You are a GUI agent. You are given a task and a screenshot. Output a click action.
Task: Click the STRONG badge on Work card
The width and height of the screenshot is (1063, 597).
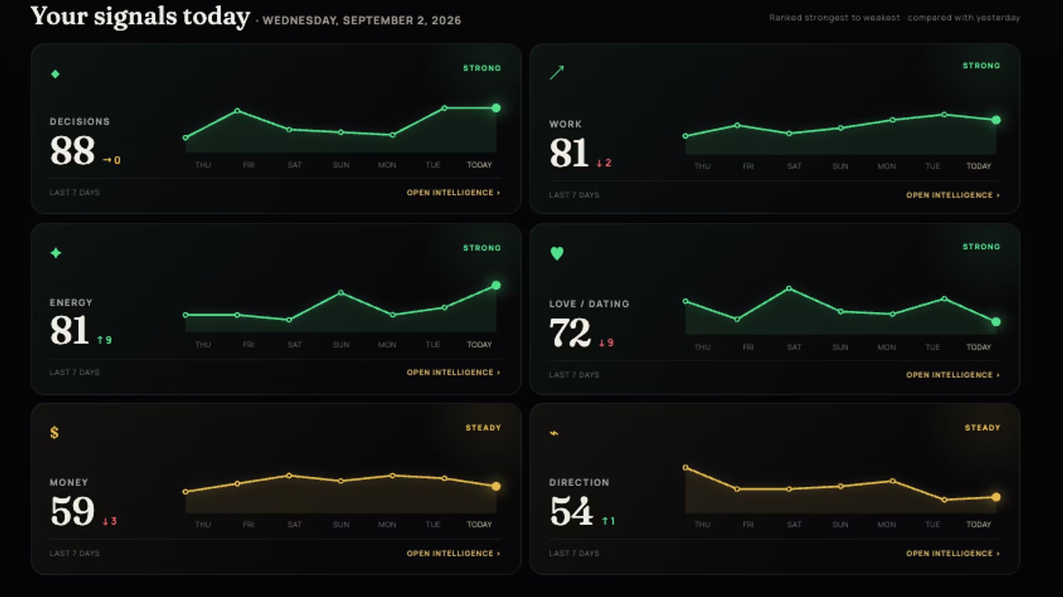982,66
